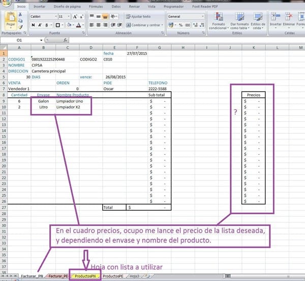Switch to the Programador ribbon tab

pyautogui.click(x=173, y=7)
